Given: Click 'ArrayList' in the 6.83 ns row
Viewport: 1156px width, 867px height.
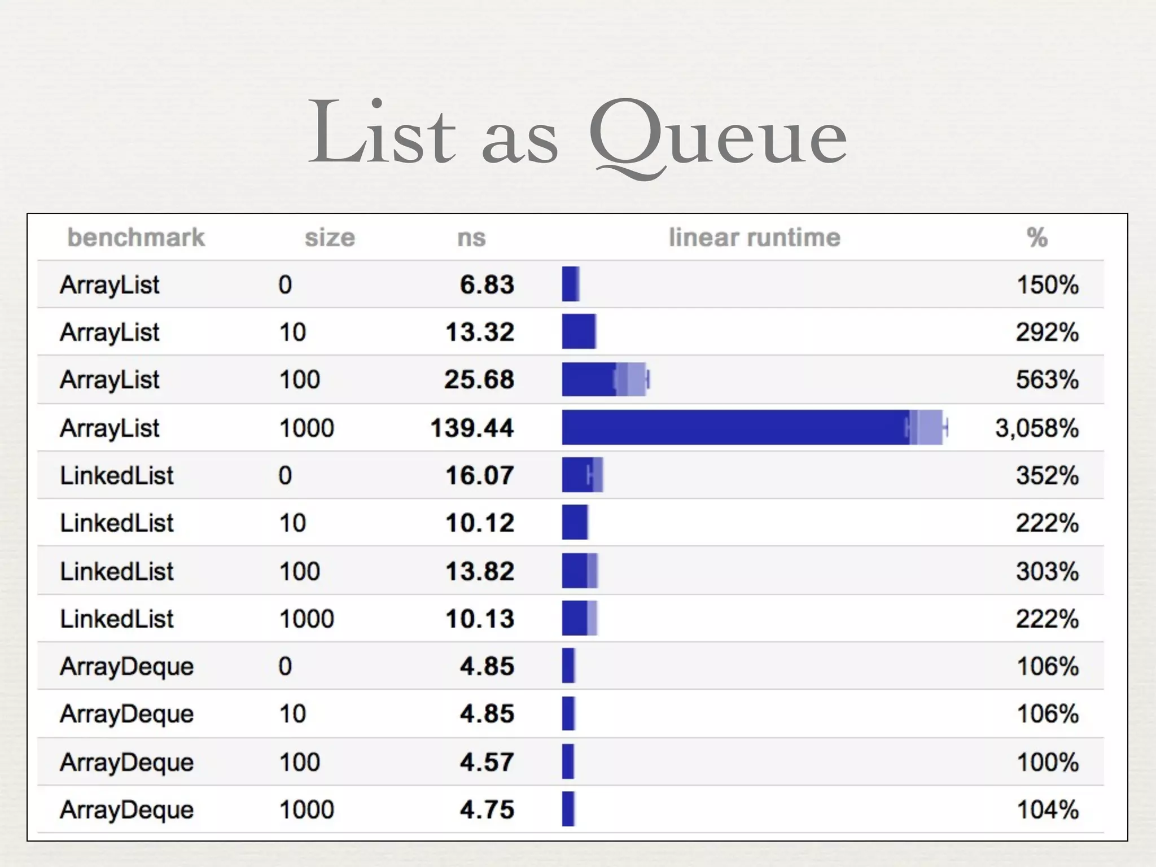Looking at the screenshot, I should (110, 285).
